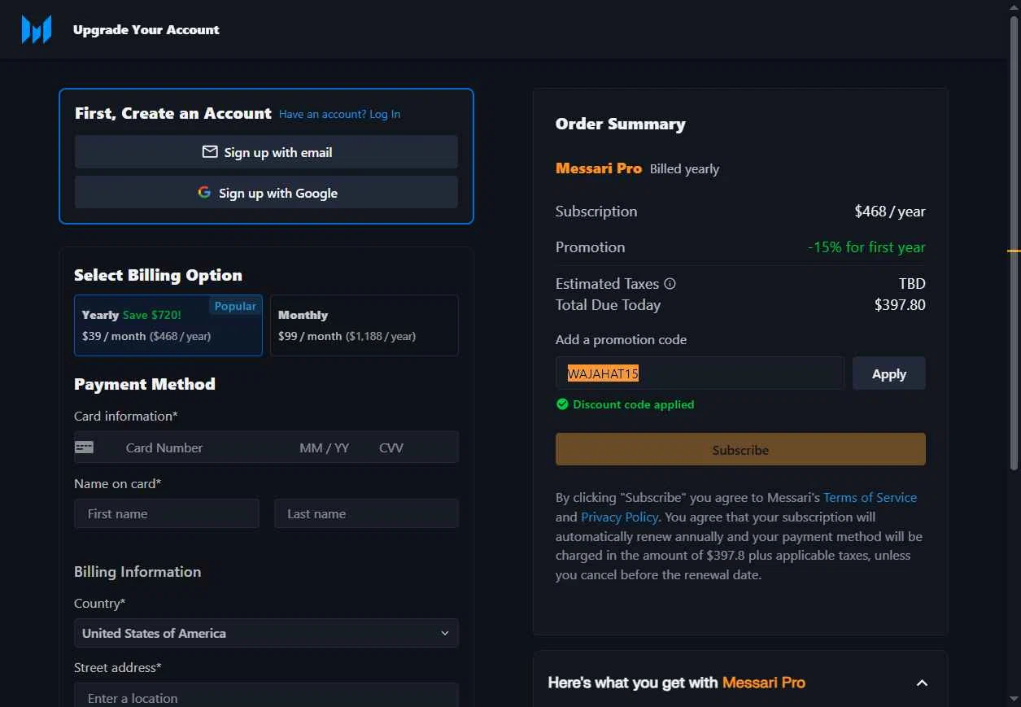Click the Google logo icon
Image resolution: width=1021 pixels, height=707 pixels.
click(204, 193)
